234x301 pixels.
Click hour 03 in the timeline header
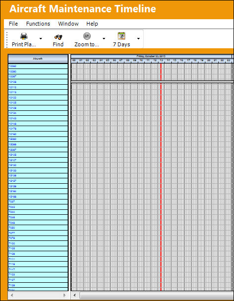[x=94, y=60]
